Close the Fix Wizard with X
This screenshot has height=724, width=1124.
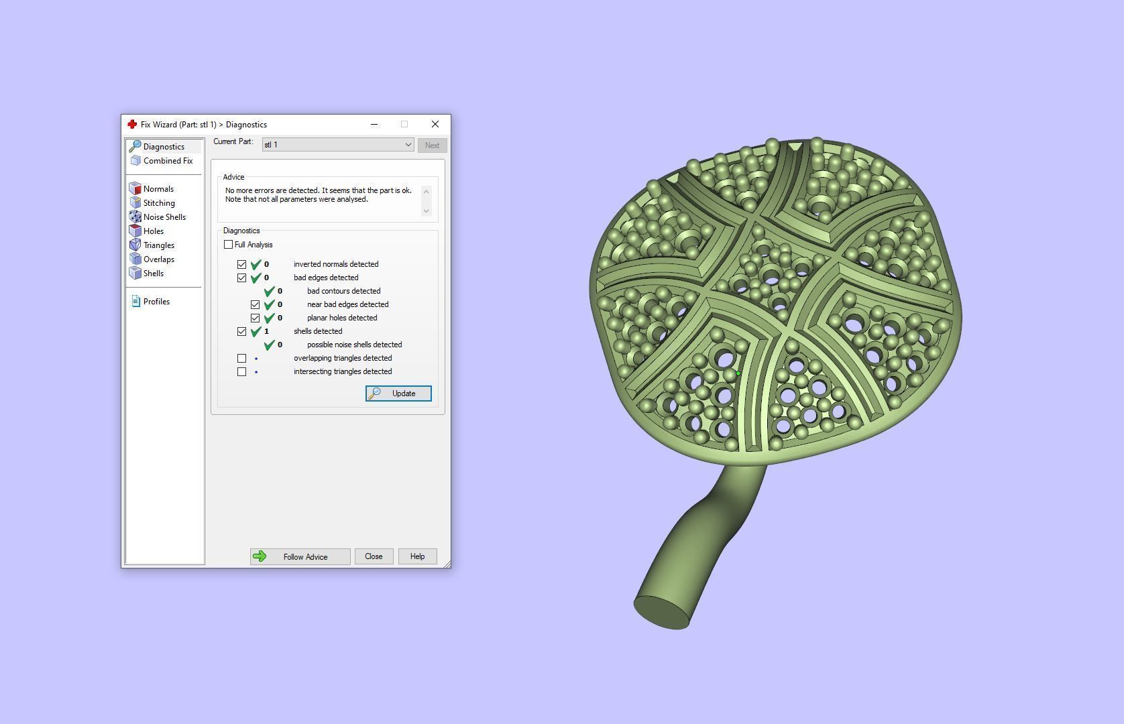(x=435, y=124)
